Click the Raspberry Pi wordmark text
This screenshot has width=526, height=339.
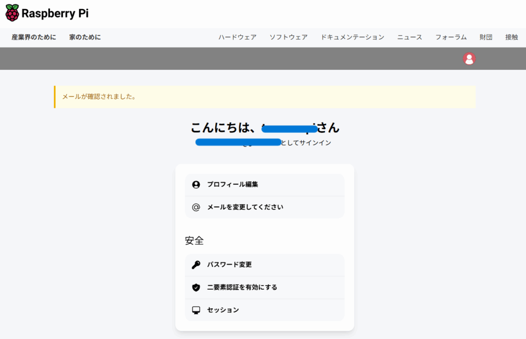55,13
